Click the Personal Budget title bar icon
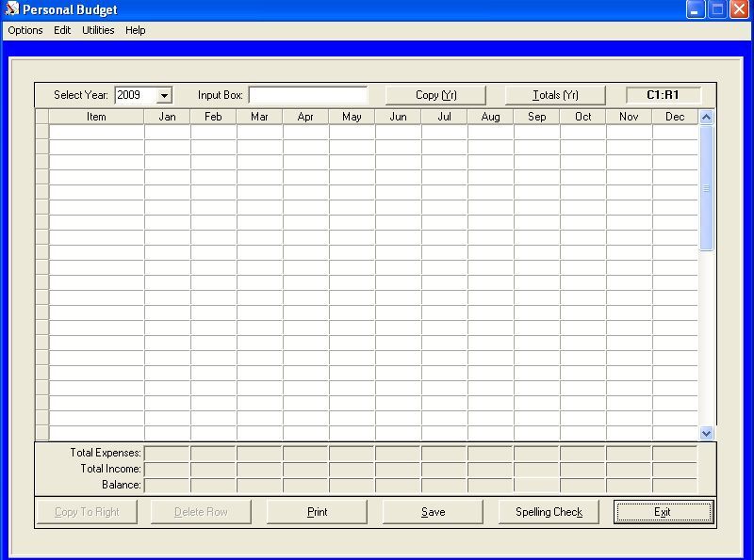Image resolution: width=754 pixels, height=560 pixels. click(x=12, y=8)
